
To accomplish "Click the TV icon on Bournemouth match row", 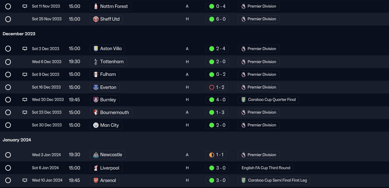I will (x=25, y=113).
